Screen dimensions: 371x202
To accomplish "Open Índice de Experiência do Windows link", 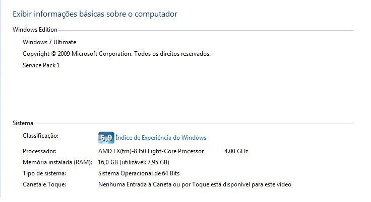I will click(161, 138).
